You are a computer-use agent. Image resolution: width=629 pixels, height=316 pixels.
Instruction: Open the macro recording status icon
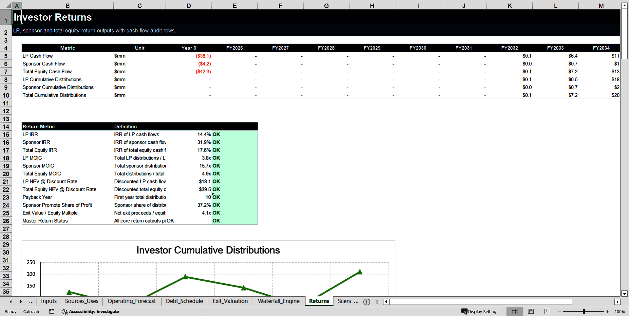(x=52, y=311)
